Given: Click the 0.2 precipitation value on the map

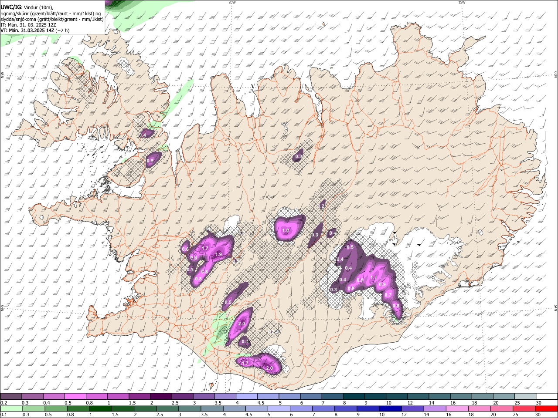Looking at the screenshot, I should (322, 206).
